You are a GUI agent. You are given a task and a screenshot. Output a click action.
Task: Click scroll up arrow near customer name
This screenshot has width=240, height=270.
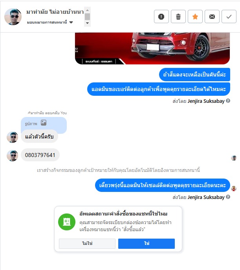pyautogui.click(x=87, y=10)
